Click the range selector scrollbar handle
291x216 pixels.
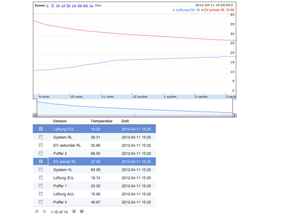pyautogui.click(x=135, y=115)
